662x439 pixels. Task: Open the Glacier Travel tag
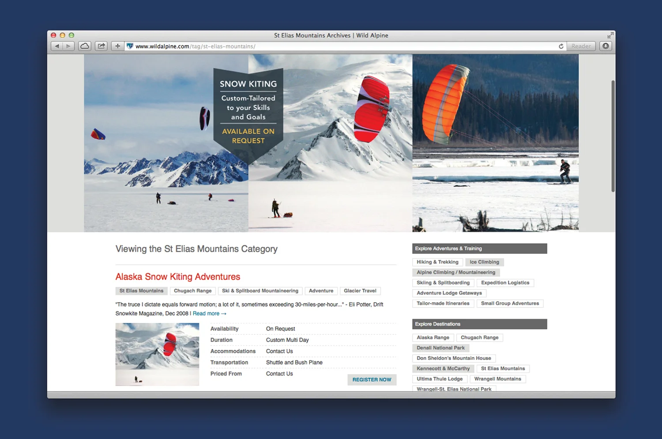tap(360, 291)
